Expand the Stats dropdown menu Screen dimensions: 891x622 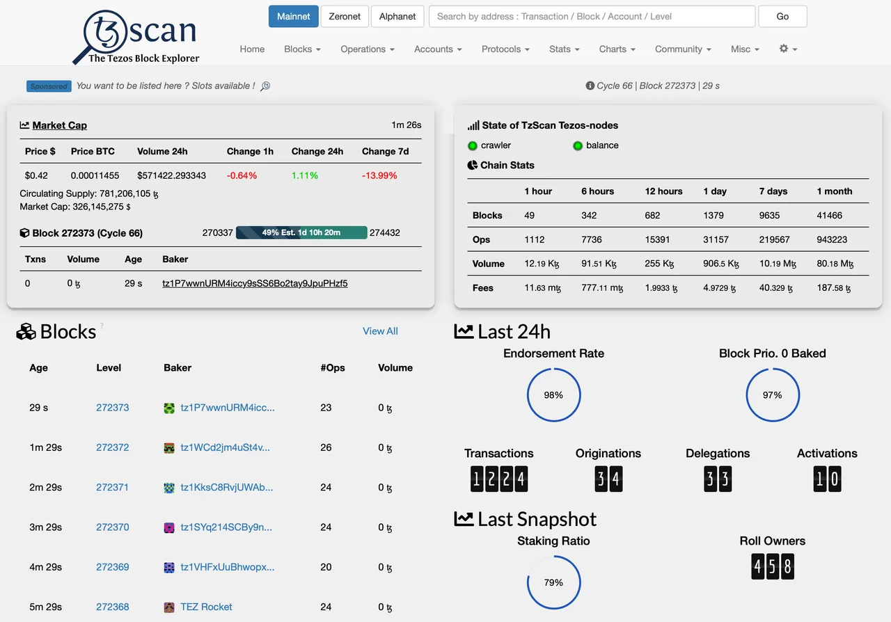pos(564,49)
